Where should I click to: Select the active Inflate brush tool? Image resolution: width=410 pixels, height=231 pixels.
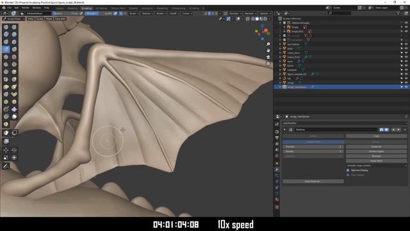[6, 49]
